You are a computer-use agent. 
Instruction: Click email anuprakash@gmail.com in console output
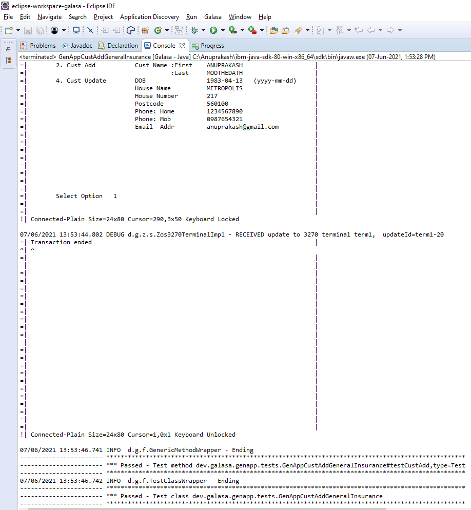(243, 127)
